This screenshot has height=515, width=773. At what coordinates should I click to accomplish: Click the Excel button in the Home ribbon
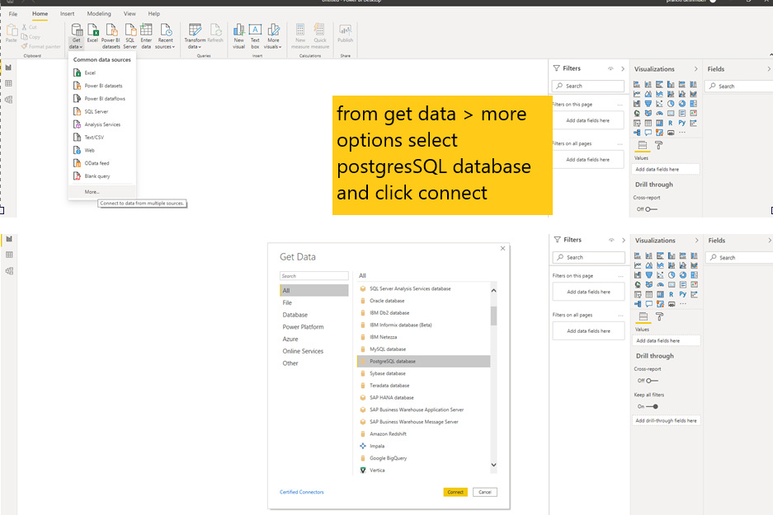tap(92, 32)
